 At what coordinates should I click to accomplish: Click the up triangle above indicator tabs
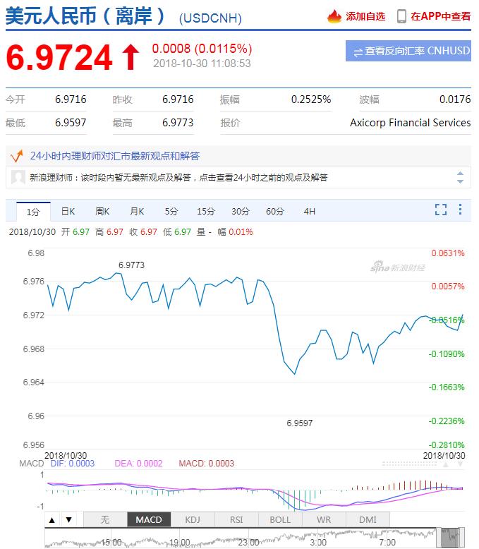point(52,520)
